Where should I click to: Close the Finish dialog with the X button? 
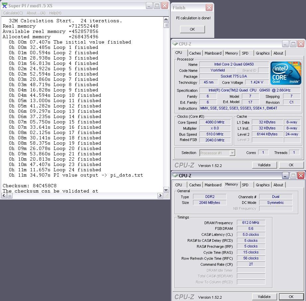coord(209,8)
